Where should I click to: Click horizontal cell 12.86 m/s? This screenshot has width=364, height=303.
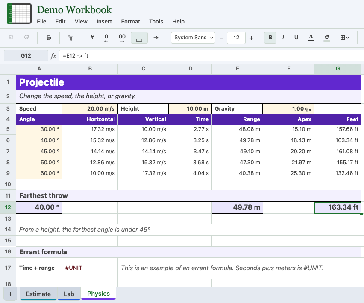[x=90, y=163]
